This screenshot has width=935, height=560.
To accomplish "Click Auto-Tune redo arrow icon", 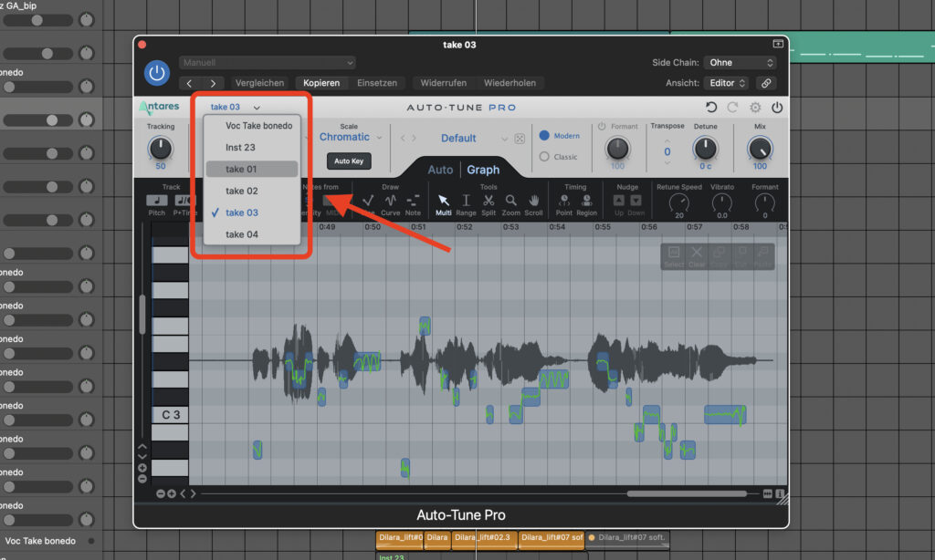I will tap(732, 108).
